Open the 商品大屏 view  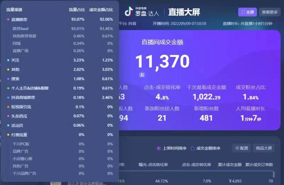point(264,148)
